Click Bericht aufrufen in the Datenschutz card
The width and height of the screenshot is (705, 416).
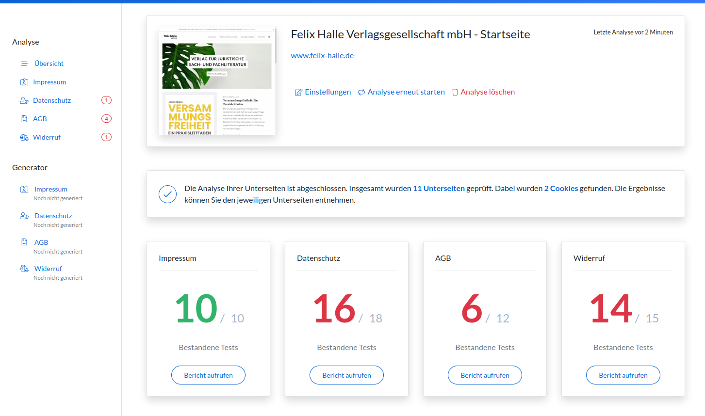coord(346,375)
